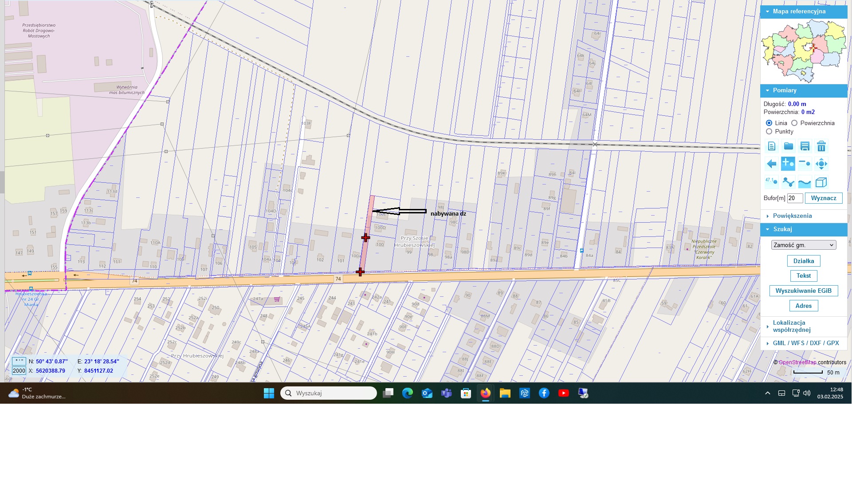Click the 3D cube icon
Screen dimensions: 852x480
[821, 182]
